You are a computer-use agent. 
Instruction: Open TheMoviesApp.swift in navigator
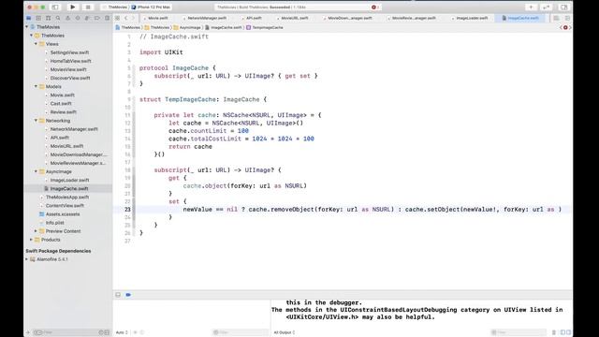pyautogui.click(x=66, y=198)
